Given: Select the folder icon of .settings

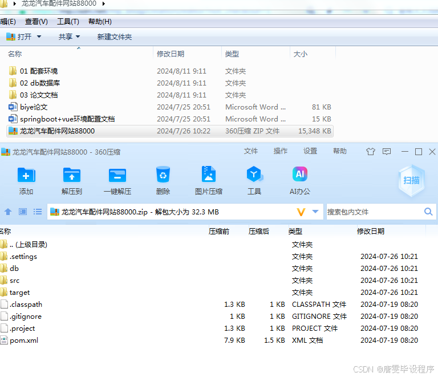Looking at the screenshot, I should (3, 256).
